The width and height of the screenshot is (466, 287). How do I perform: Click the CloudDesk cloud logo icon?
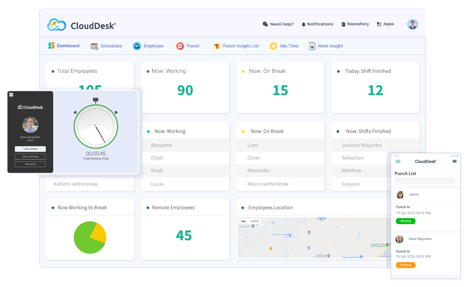57,25
